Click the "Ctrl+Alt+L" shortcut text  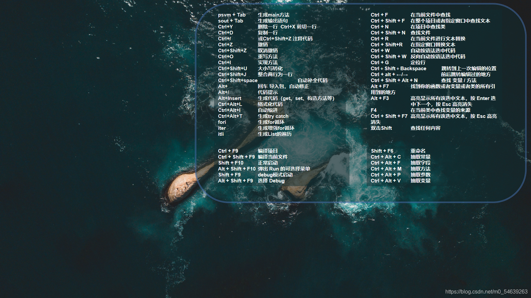230,104
